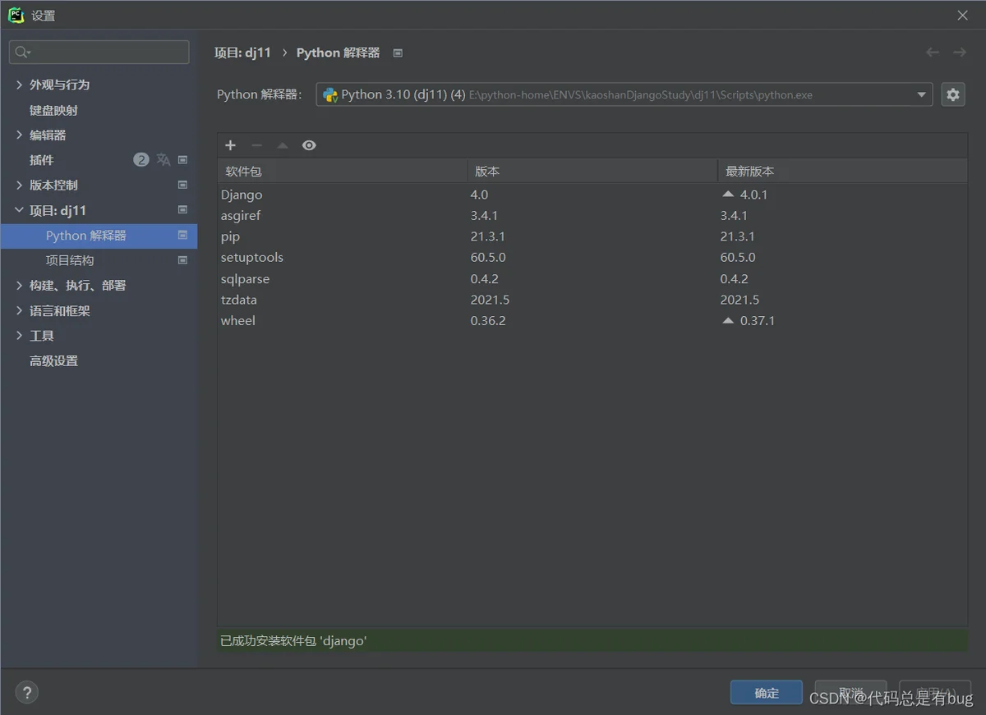Click the search magnifier icon
The image size is (986, 715).
[21, 53]
